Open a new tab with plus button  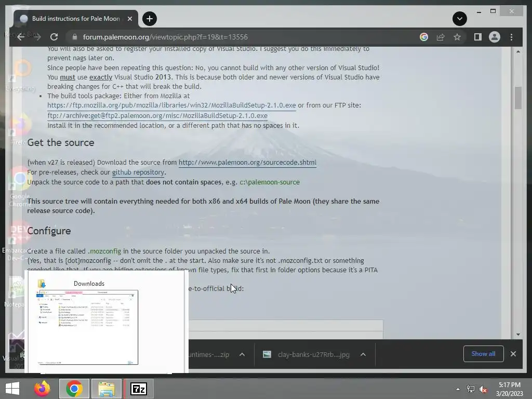tap(150, 19)
